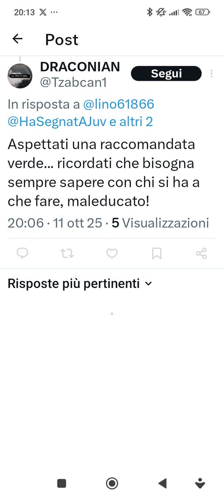Screen dimensions: 224x498
Task: Tap the @Tzabcan1 username handle
Action: point(73,83)
